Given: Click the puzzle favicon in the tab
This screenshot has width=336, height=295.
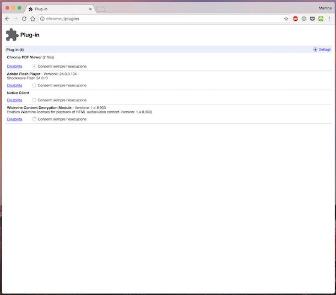Looking at the screenshot, I should pos(31,9).
